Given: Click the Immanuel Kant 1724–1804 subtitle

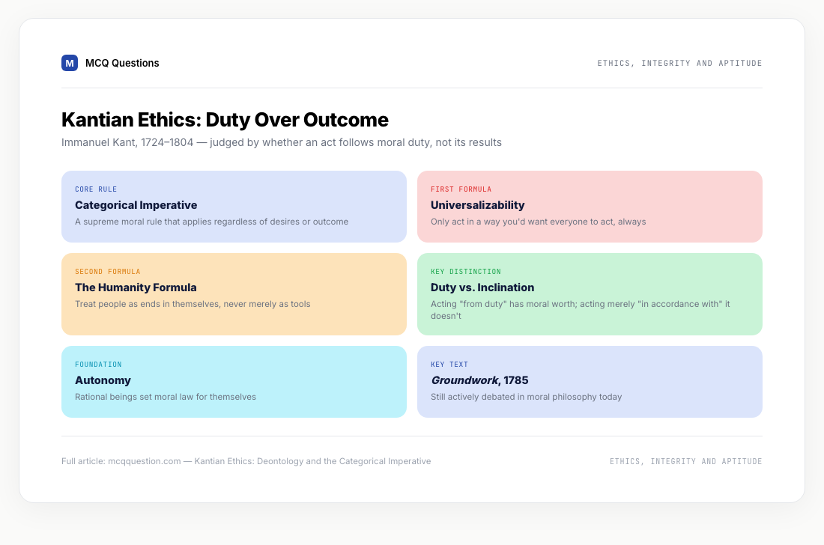Looking at the screenshot, I should coord(282,142).
